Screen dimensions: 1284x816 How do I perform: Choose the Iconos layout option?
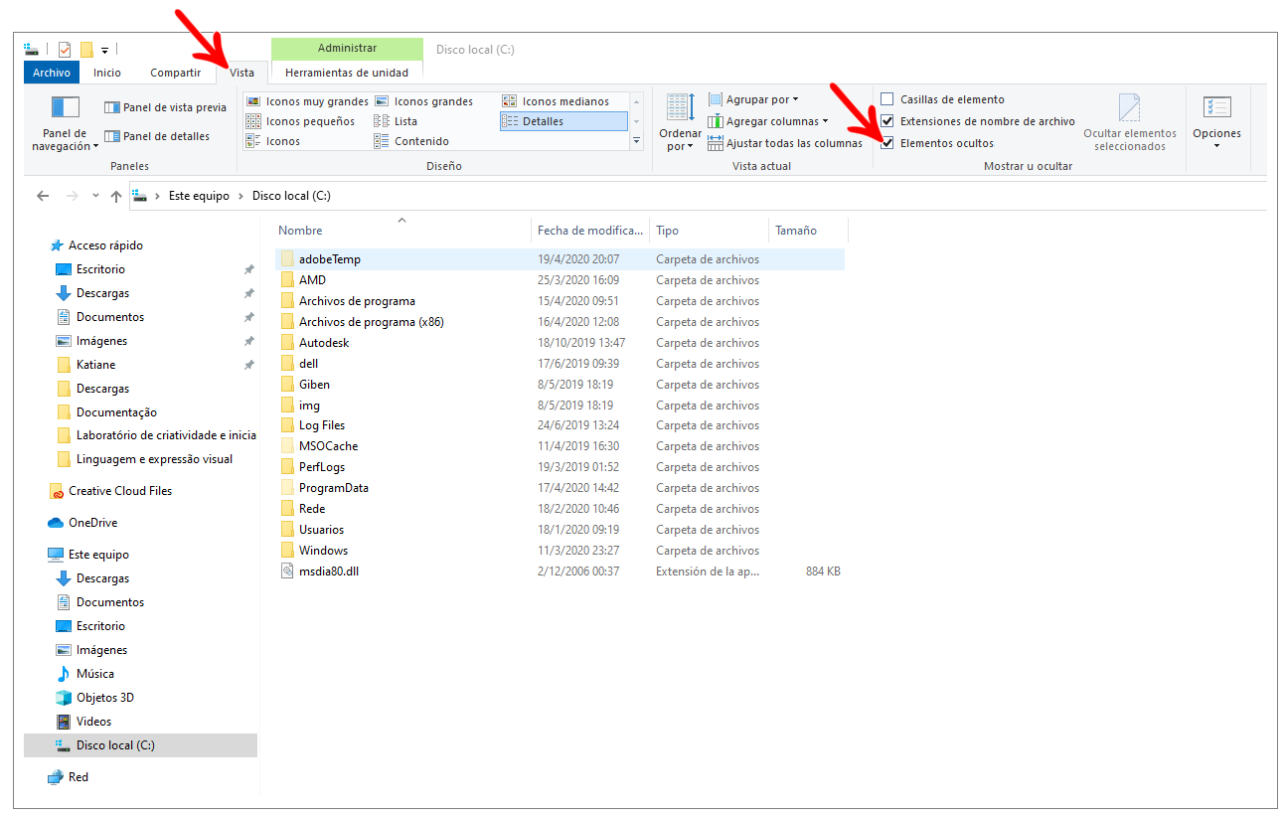pos(273,141)
